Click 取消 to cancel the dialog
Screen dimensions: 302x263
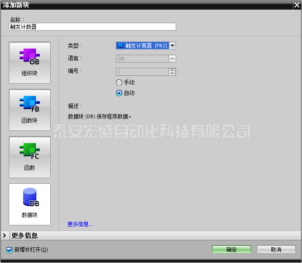pos(276,249)
